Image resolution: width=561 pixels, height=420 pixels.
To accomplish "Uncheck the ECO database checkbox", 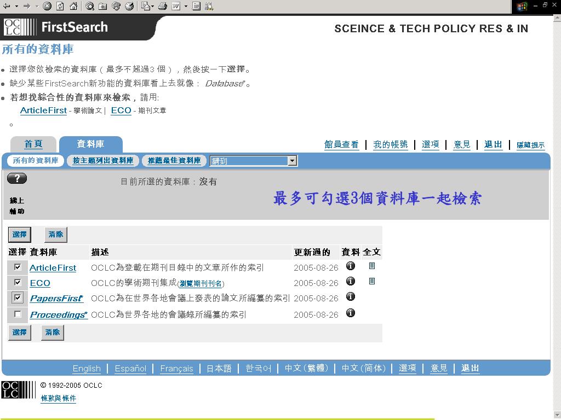I will point(17,282).
